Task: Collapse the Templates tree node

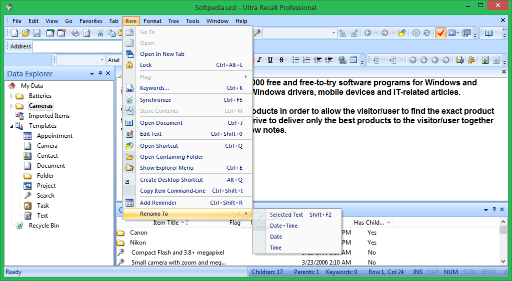Action: coord(12,126)
